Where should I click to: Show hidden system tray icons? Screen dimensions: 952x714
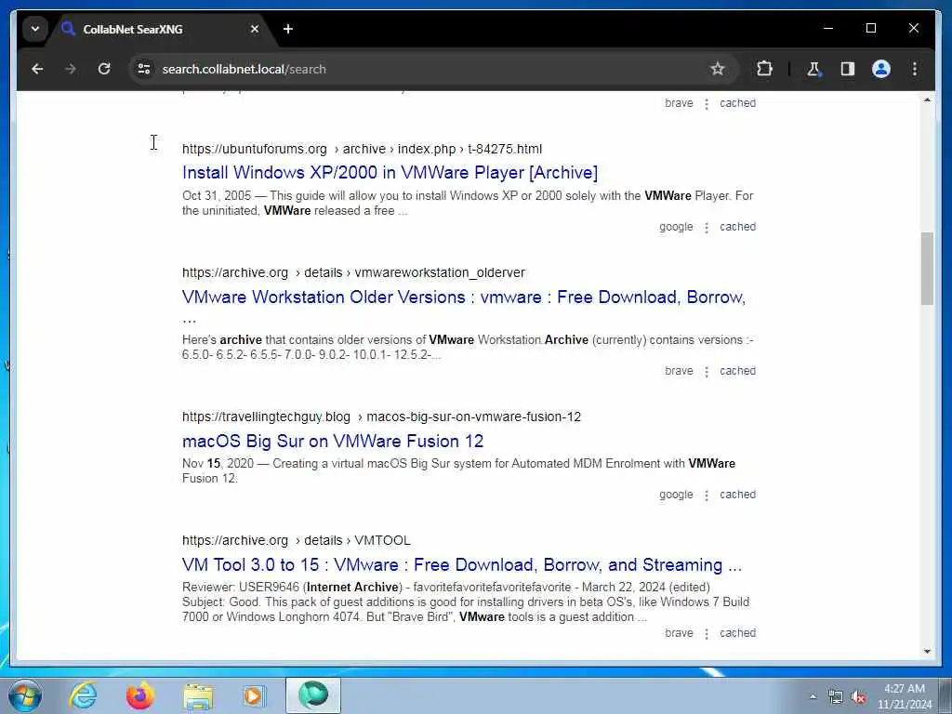pos(813,697)
